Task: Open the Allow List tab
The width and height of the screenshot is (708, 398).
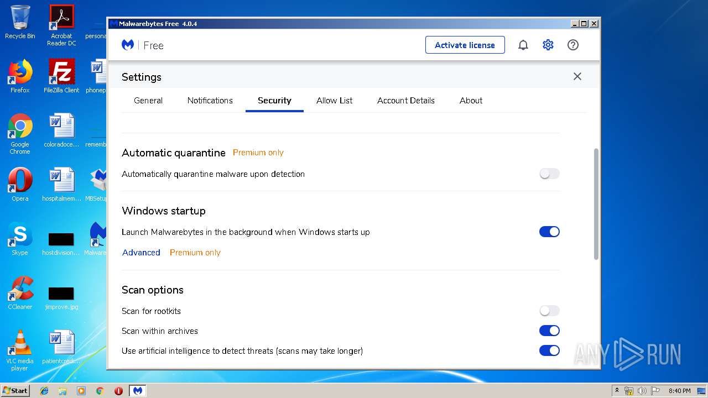Action: 335,101
